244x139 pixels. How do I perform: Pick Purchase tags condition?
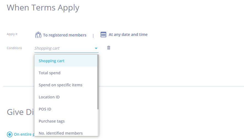[x=66, y=121]
